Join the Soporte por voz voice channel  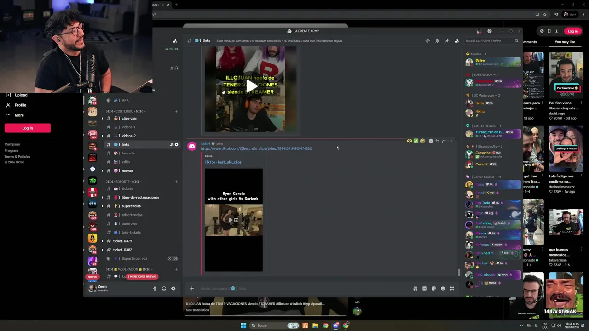tap(142, 258)
